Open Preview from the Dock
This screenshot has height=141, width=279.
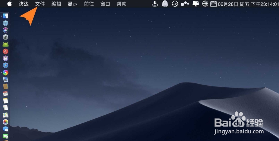pos(6,79)
